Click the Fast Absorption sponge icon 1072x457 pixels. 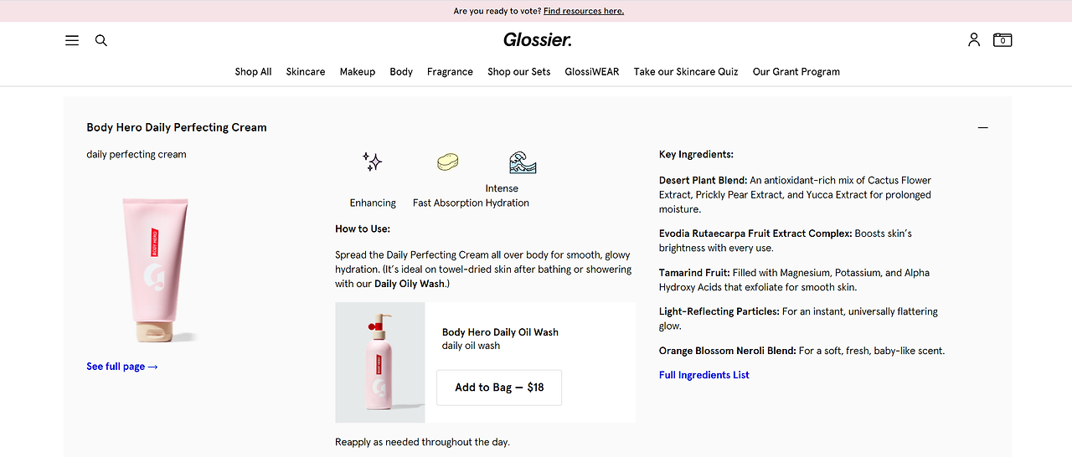[448, 162]
